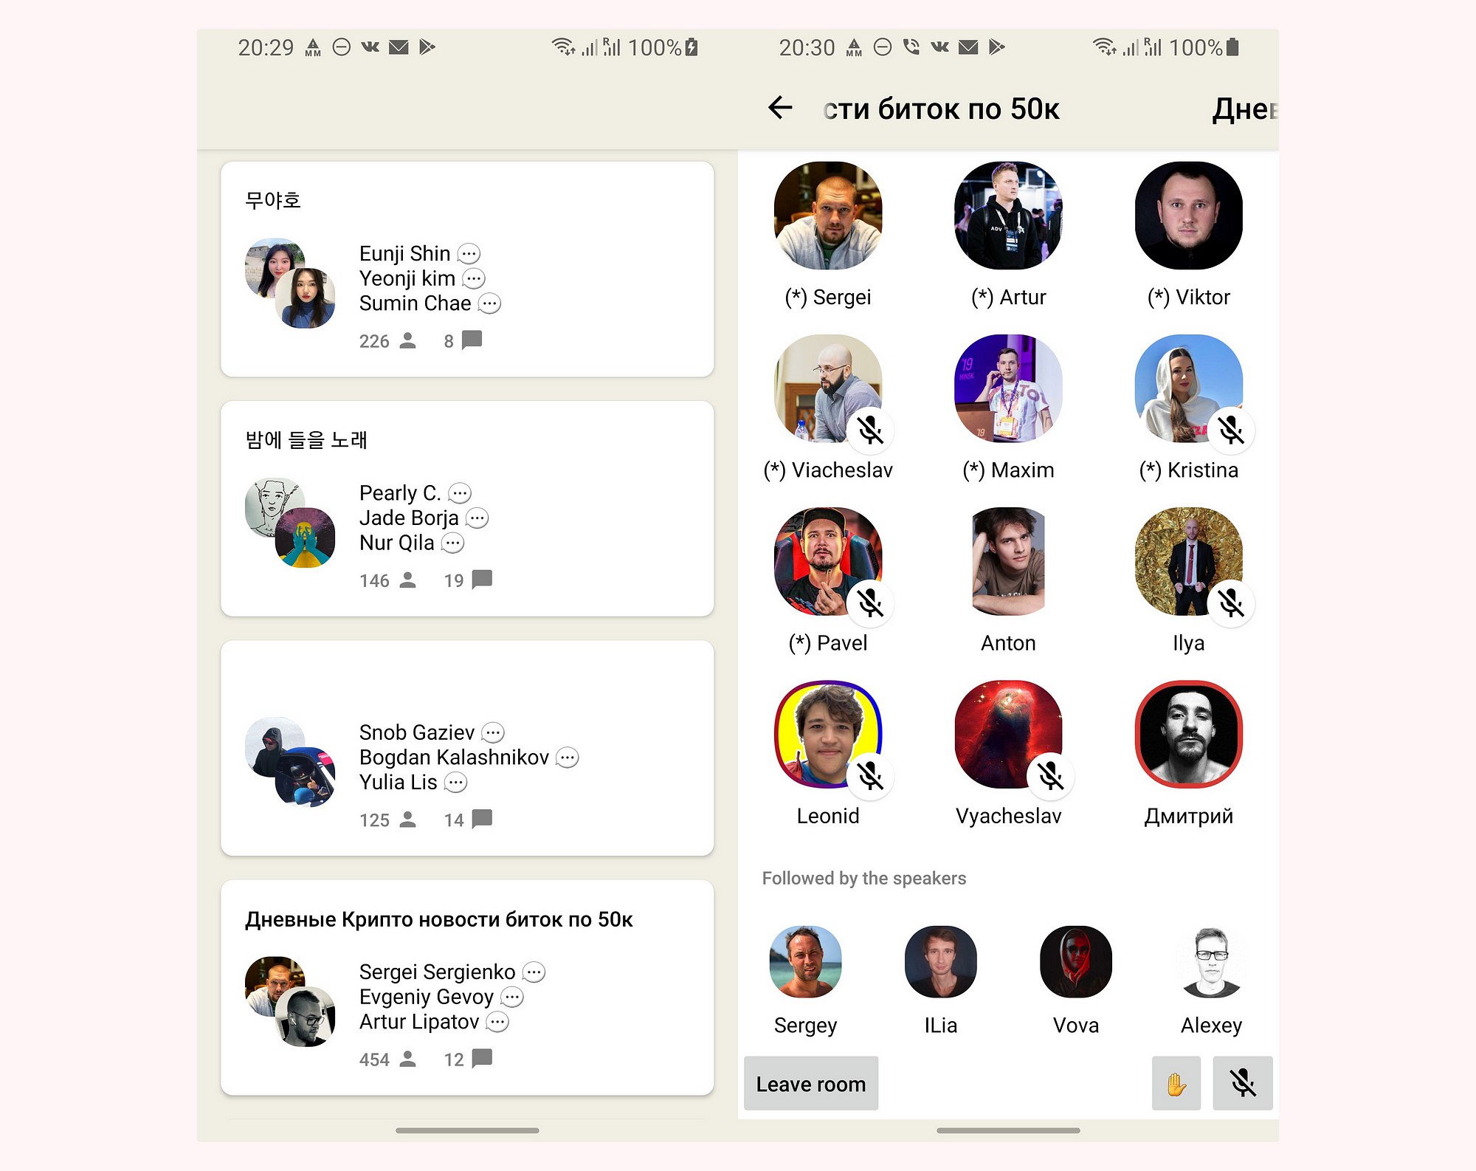Click the mail notification icon in right status bar
The image size is (1476, 1171).
(x=968, y=47)
